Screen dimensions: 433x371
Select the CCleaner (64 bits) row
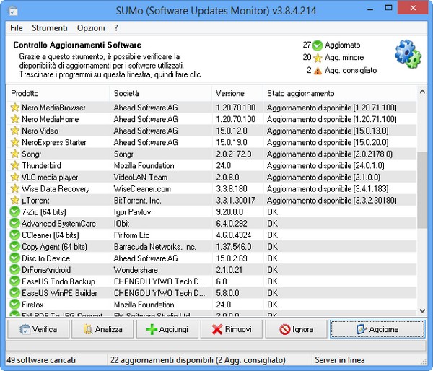[211, 235]
